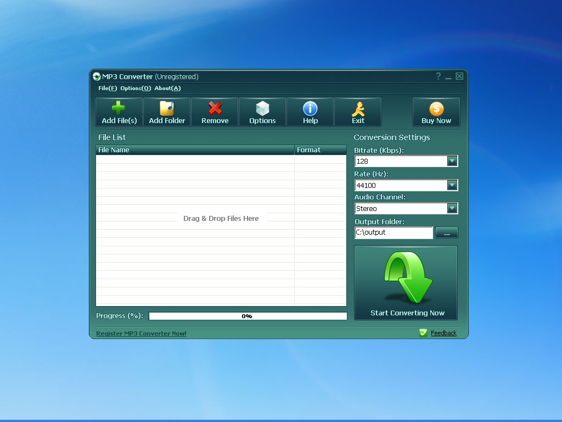Click the Feedback link

(x=443, y=332)
